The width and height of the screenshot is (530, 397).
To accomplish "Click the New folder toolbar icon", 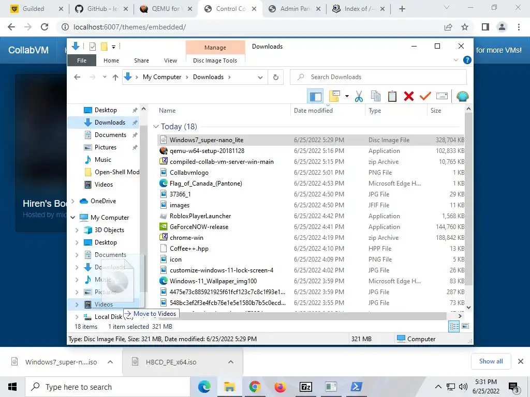I will click(x=334, y=96).
